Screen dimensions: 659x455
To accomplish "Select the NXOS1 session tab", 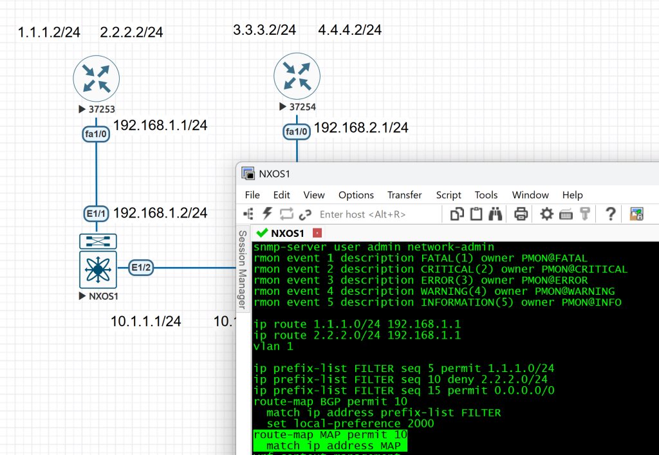I will coord(281,233).
